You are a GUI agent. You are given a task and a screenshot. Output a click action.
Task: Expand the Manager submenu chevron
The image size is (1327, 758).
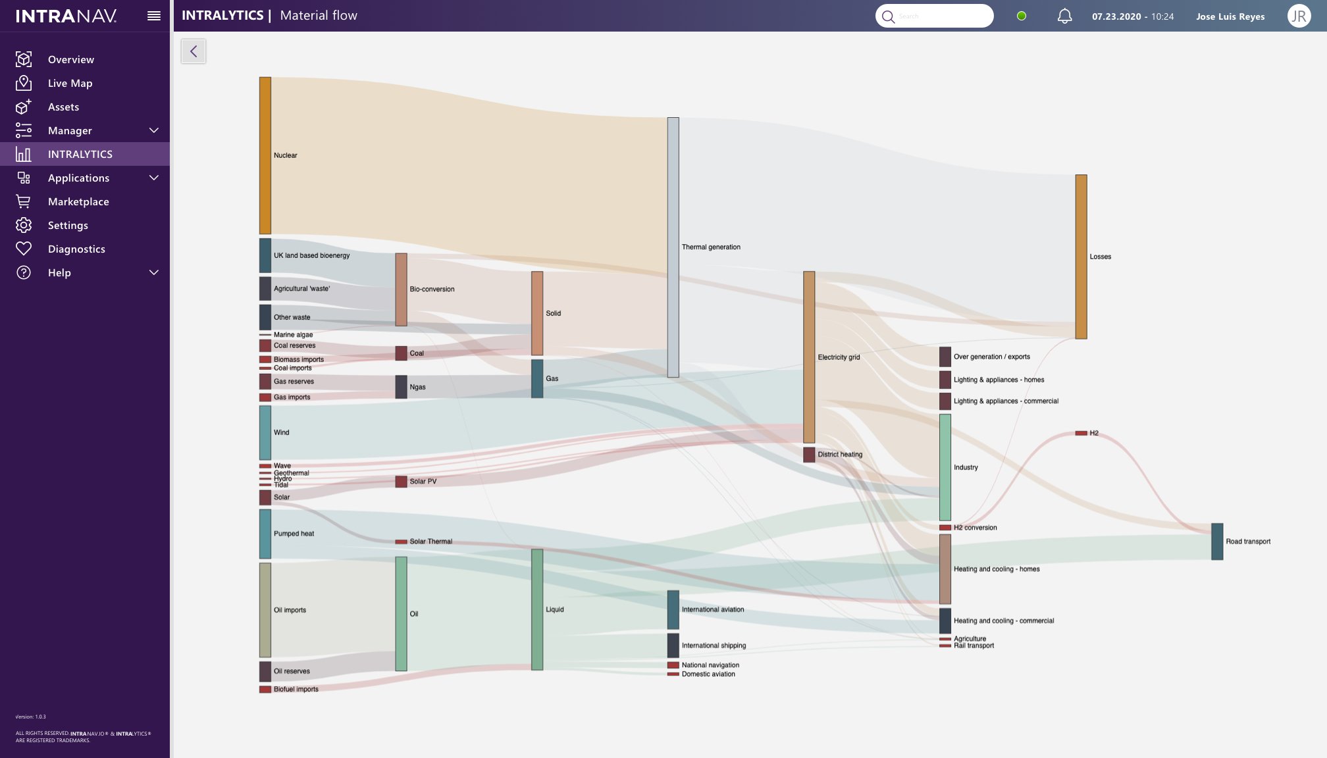tap(154, 130)
